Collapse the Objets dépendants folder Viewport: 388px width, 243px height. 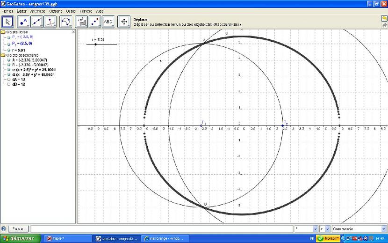(x=3, y=55)
